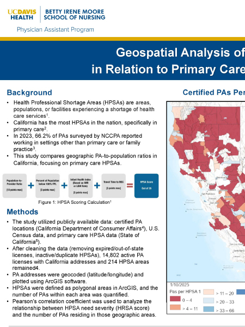Viewport: 245px width, 327px height.
Task: Click the pale pink > 11 – 20 legend swatch
Action: pos(209,292)
